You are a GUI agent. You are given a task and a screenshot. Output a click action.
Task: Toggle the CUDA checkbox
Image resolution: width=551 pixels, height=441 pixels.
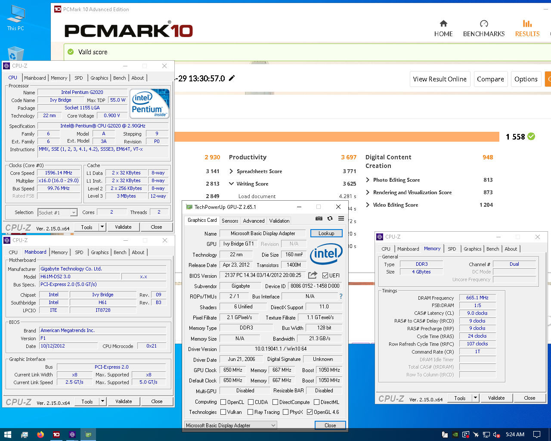(x=251, y=402)
